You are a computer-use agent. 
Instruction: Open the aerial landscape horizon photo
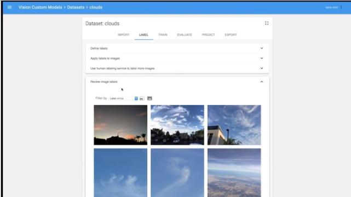coord(234,172)
